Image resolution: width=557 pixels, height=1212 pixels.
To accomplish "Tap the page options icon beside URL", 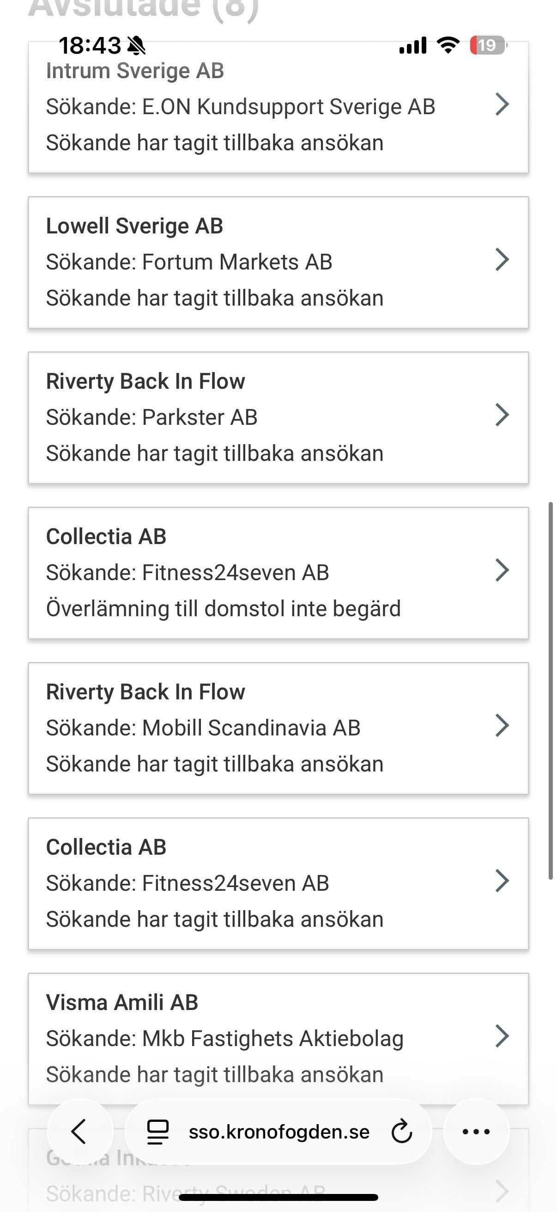I will 158,1132.
